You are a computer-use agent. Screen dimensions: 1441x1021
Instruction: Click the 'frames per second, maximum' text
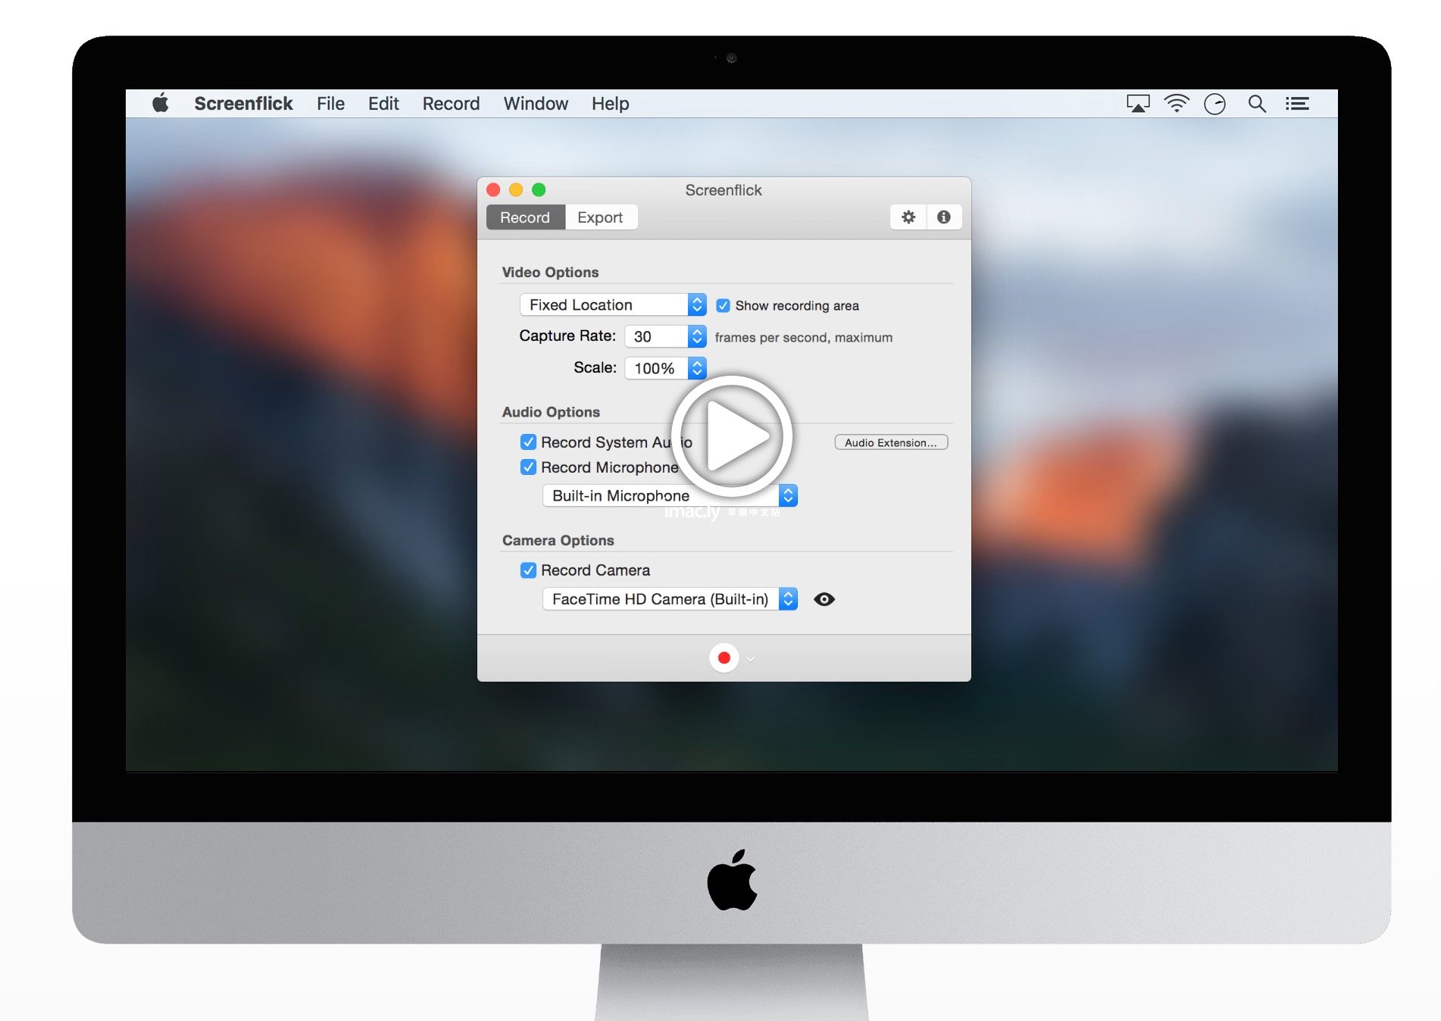click(804, 337)
